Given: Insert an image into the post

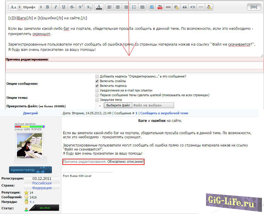Looking at the screenshot, I should (x=151, y=7).
